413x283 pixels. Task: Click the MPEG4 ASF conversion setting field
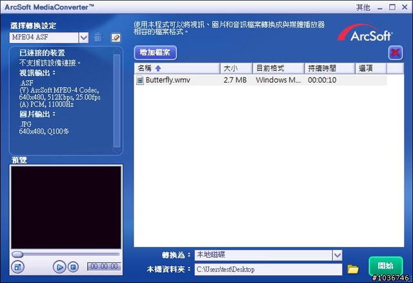[44, 37]
